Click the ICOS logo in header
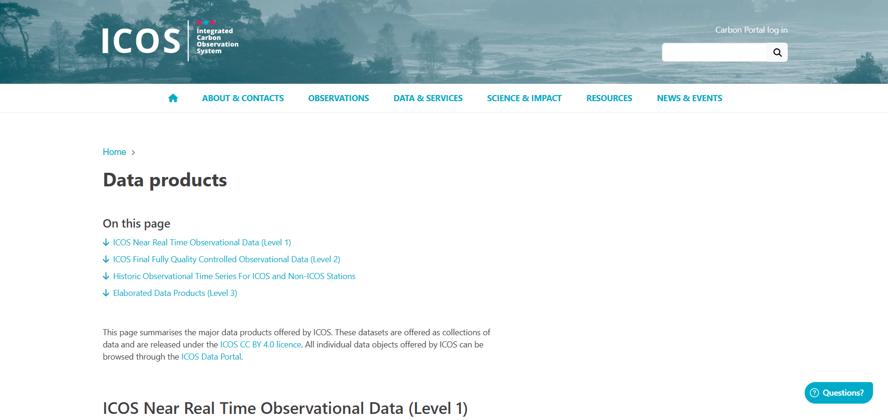 pos(170,41)
